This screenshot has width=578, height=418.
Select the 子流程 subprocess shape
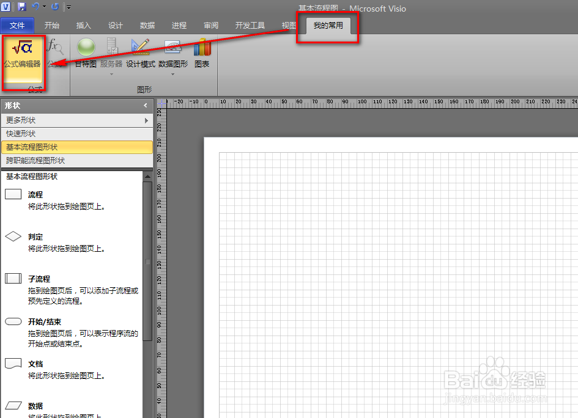click(x=13, y=278)
